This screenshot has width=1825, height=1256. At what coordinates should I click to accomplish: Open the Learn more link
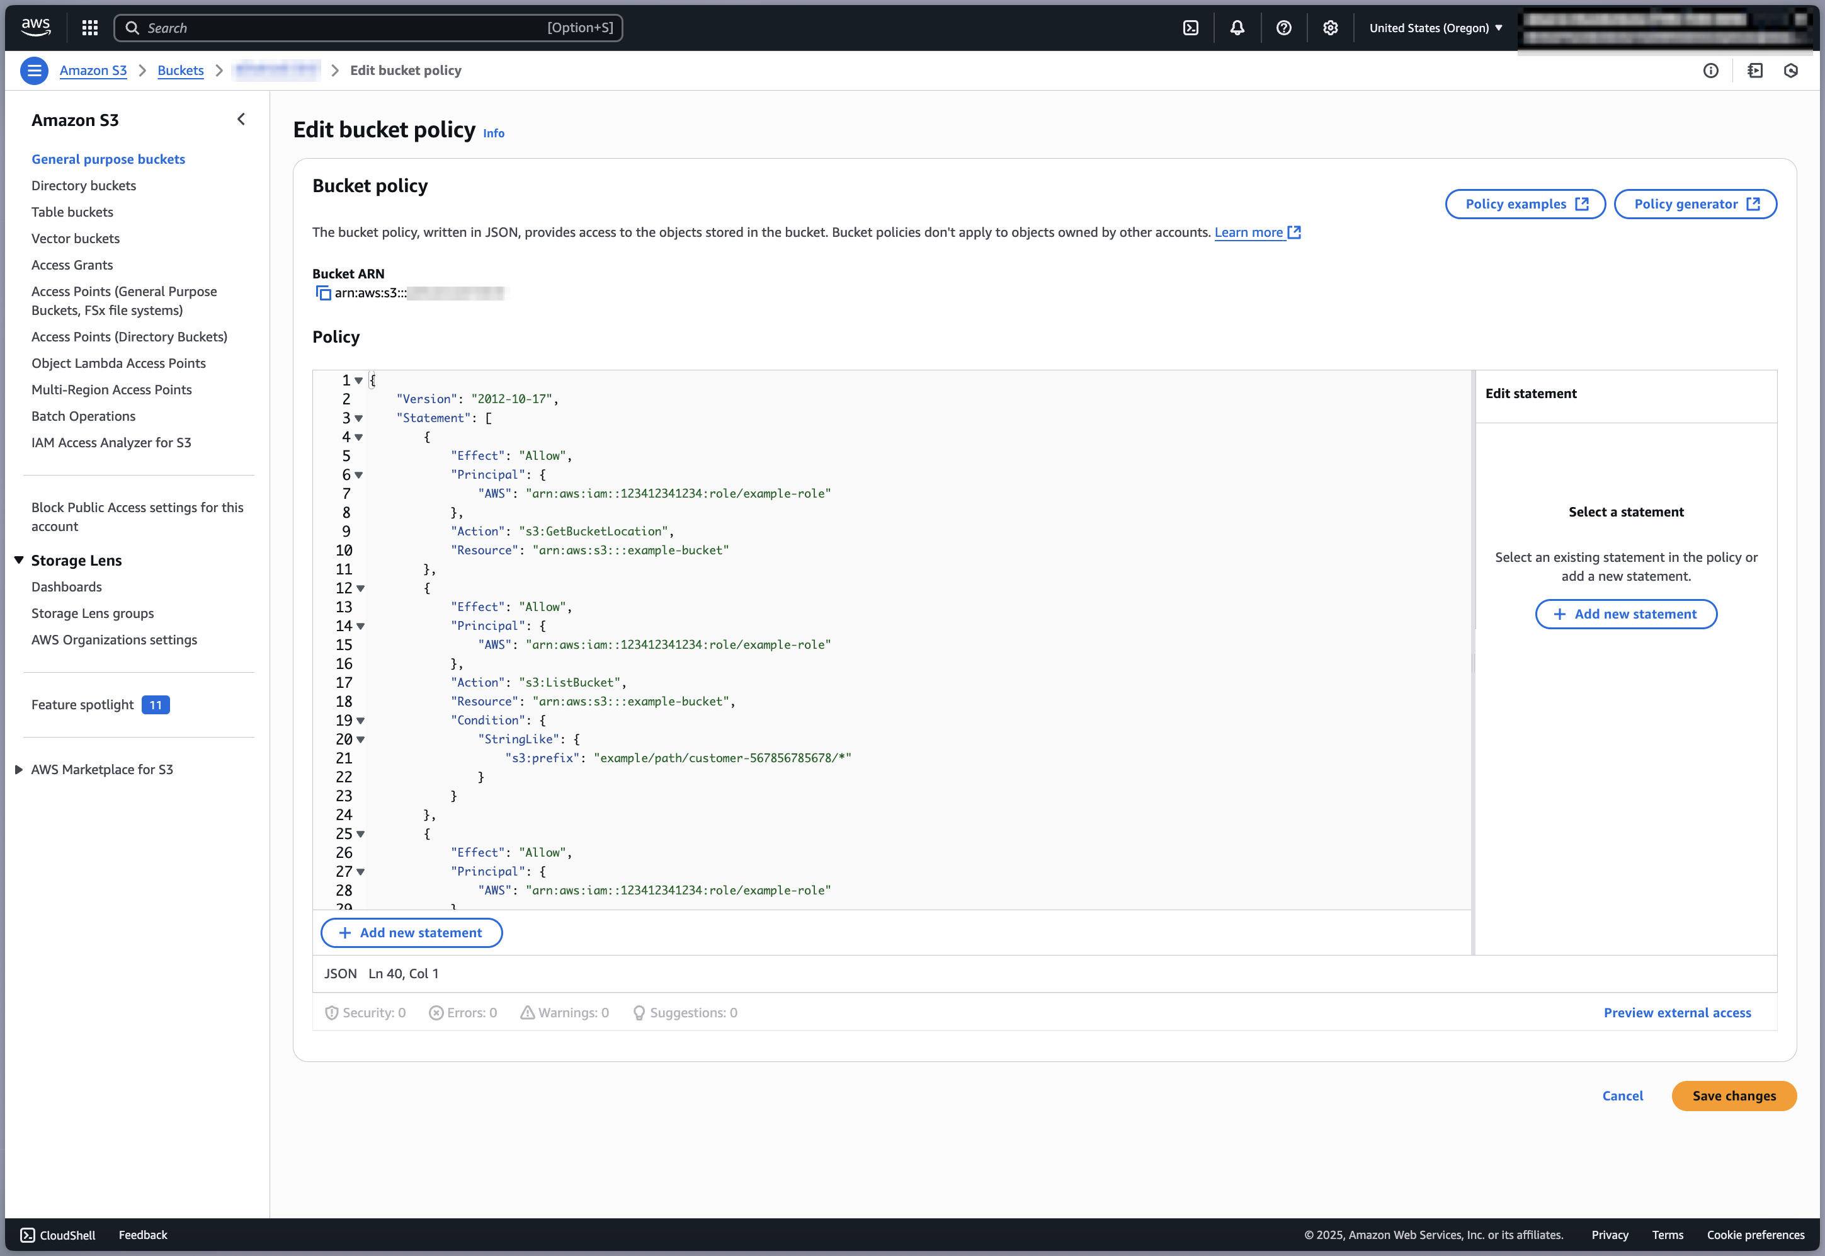pyautogui.click(x=1257, y=232)
